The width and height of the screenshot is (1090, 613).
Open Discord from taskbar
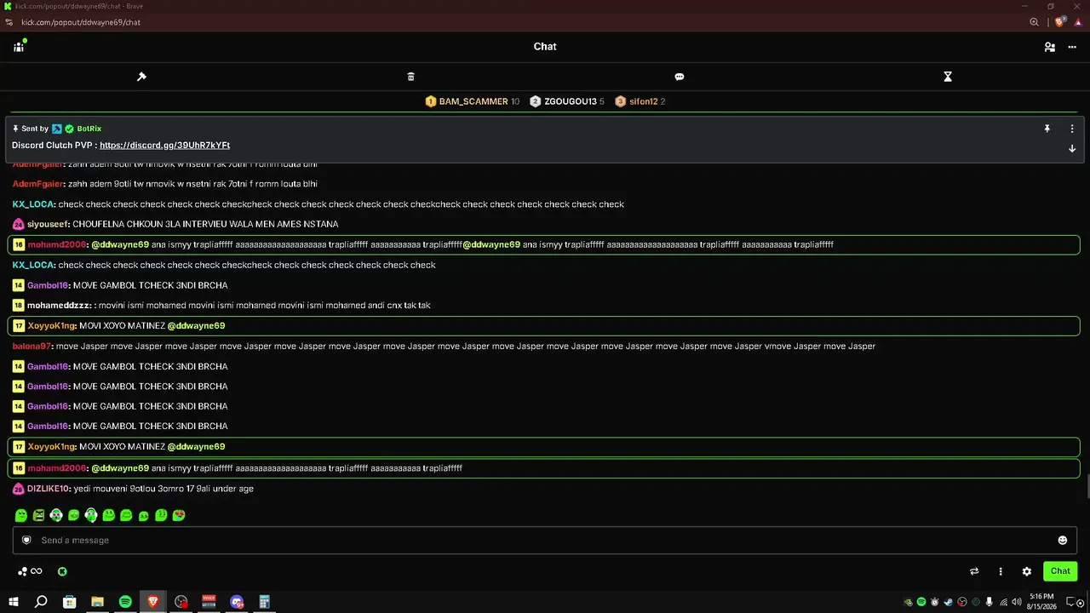coord(237,602)
